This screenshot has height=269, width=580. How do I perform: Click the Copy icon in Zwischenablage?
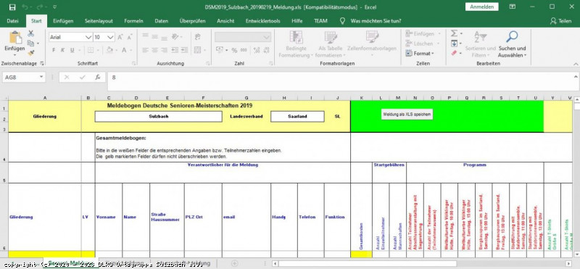tap(30, 44)
